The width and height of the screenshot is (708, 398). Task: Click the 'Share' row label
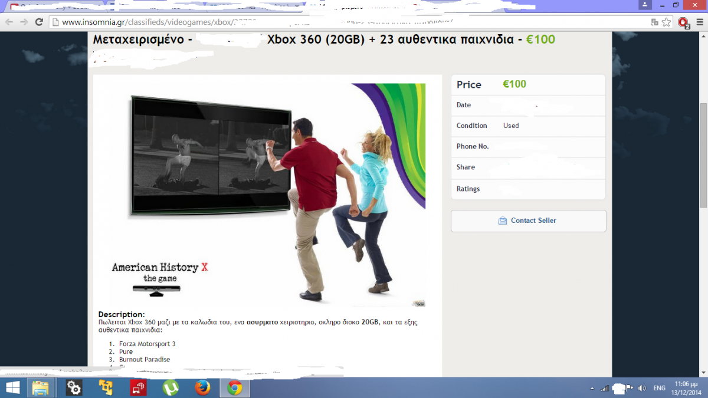tap(466, 167)
